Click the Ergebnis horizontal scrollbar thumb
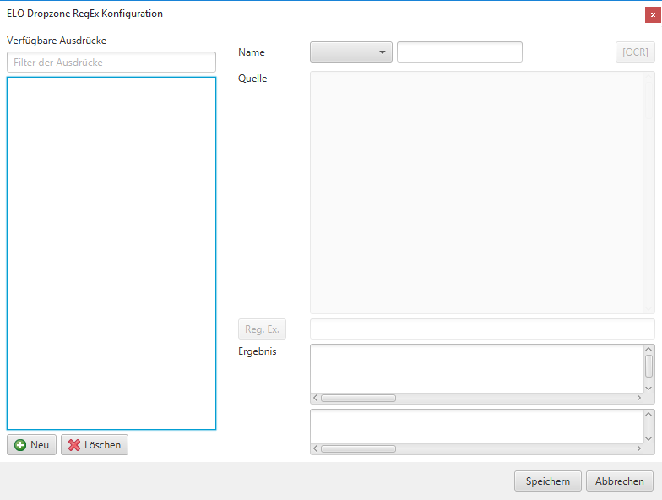The height and width of the screenshot is (500, 662). coord(358,399)
